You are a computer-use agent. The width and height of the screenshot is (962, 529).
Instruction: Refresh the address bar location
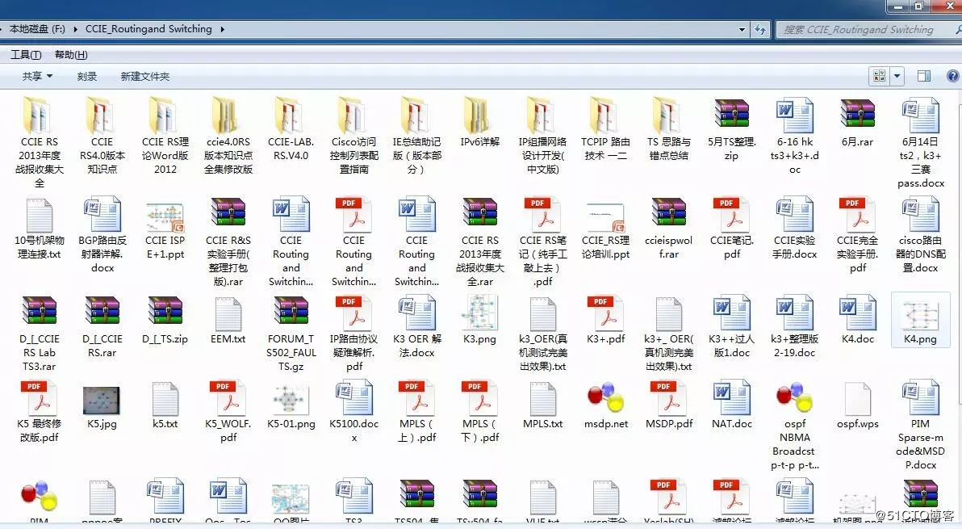click(x=760, y=29)
